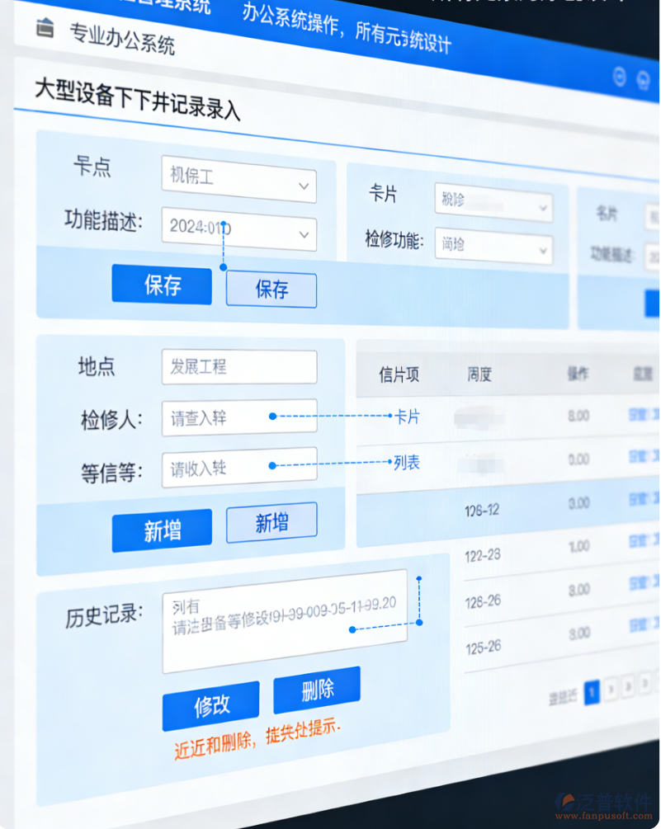Click the 卡片 link in the data table

click(408, 417)
